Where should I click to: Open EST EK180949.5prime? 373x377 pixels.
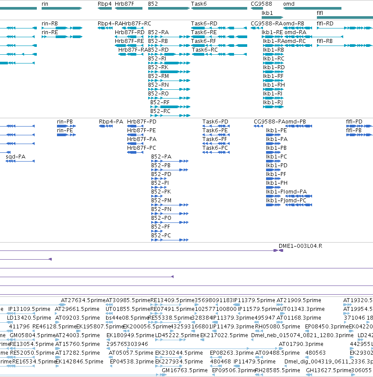130,335
